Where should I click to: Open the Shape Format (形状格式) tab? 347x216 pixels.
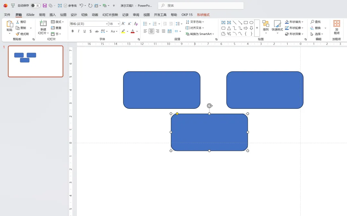[203, 15]
